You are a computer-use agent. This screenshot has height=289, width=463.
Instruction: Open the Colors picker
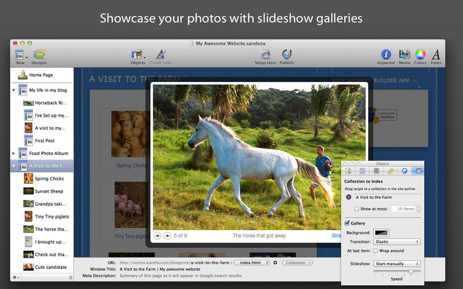click(x=420, y=55)
